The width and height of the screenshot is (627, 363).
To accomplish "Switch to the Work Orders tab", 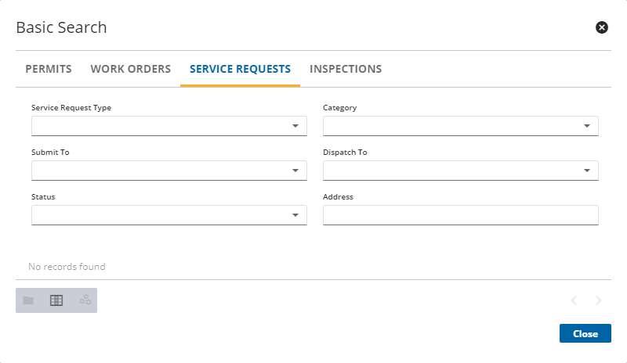I will click(x=130, y=69).
